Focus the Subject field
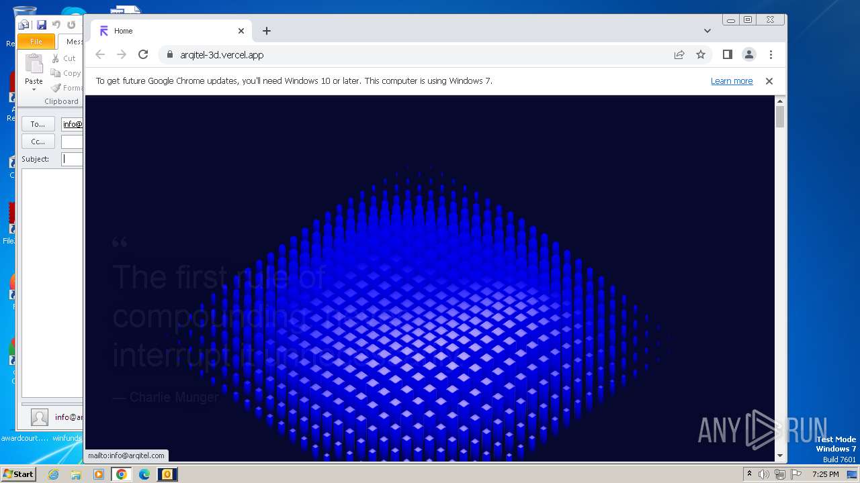The width and height of the screenshot is (860, 483). (72, 159)
